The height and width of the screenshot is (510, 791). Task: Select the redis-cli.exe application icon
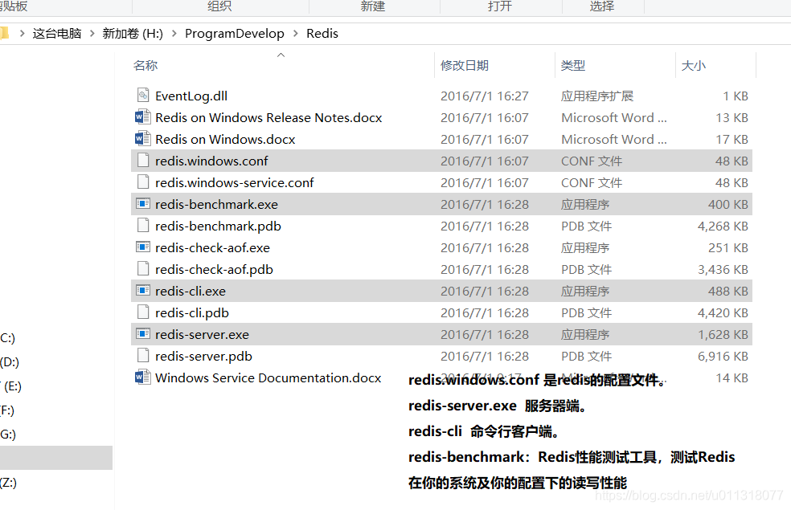(143, 290)
